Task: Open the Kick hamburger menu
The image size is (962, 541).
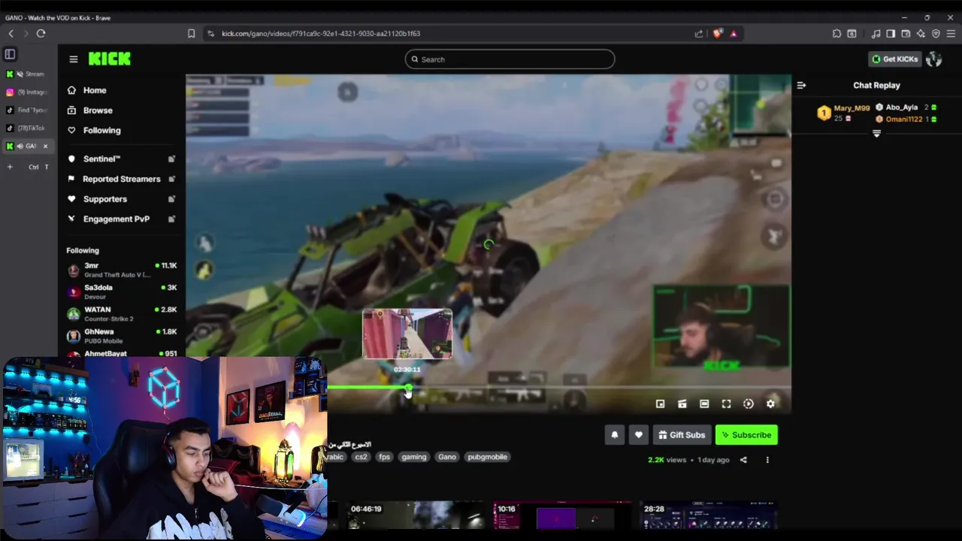Action: click(74, 59)
